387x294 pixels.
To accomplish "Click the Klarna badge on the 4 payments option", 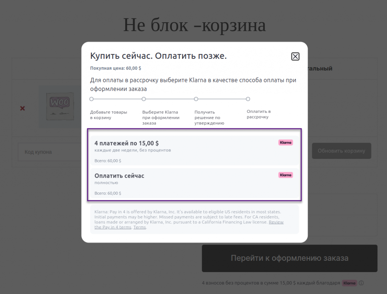I will tap(286, 142).
